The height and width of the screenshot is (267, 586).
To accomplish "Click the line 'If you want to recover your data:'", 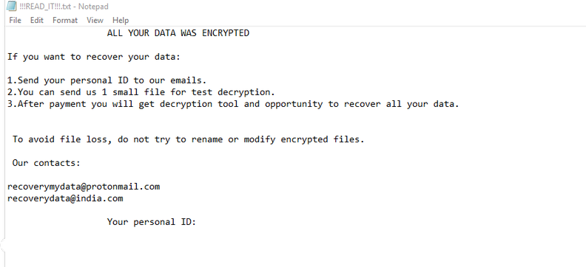I will pos(94,57).
